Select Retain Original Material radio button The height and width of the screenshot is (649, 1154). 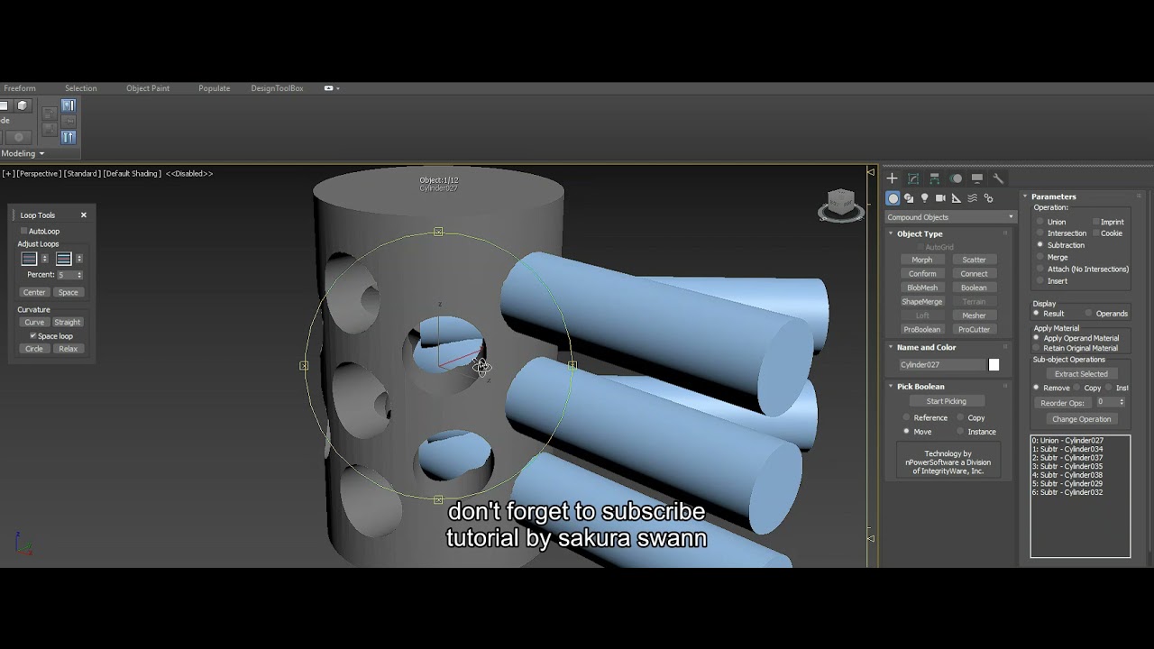[1036, 348]
